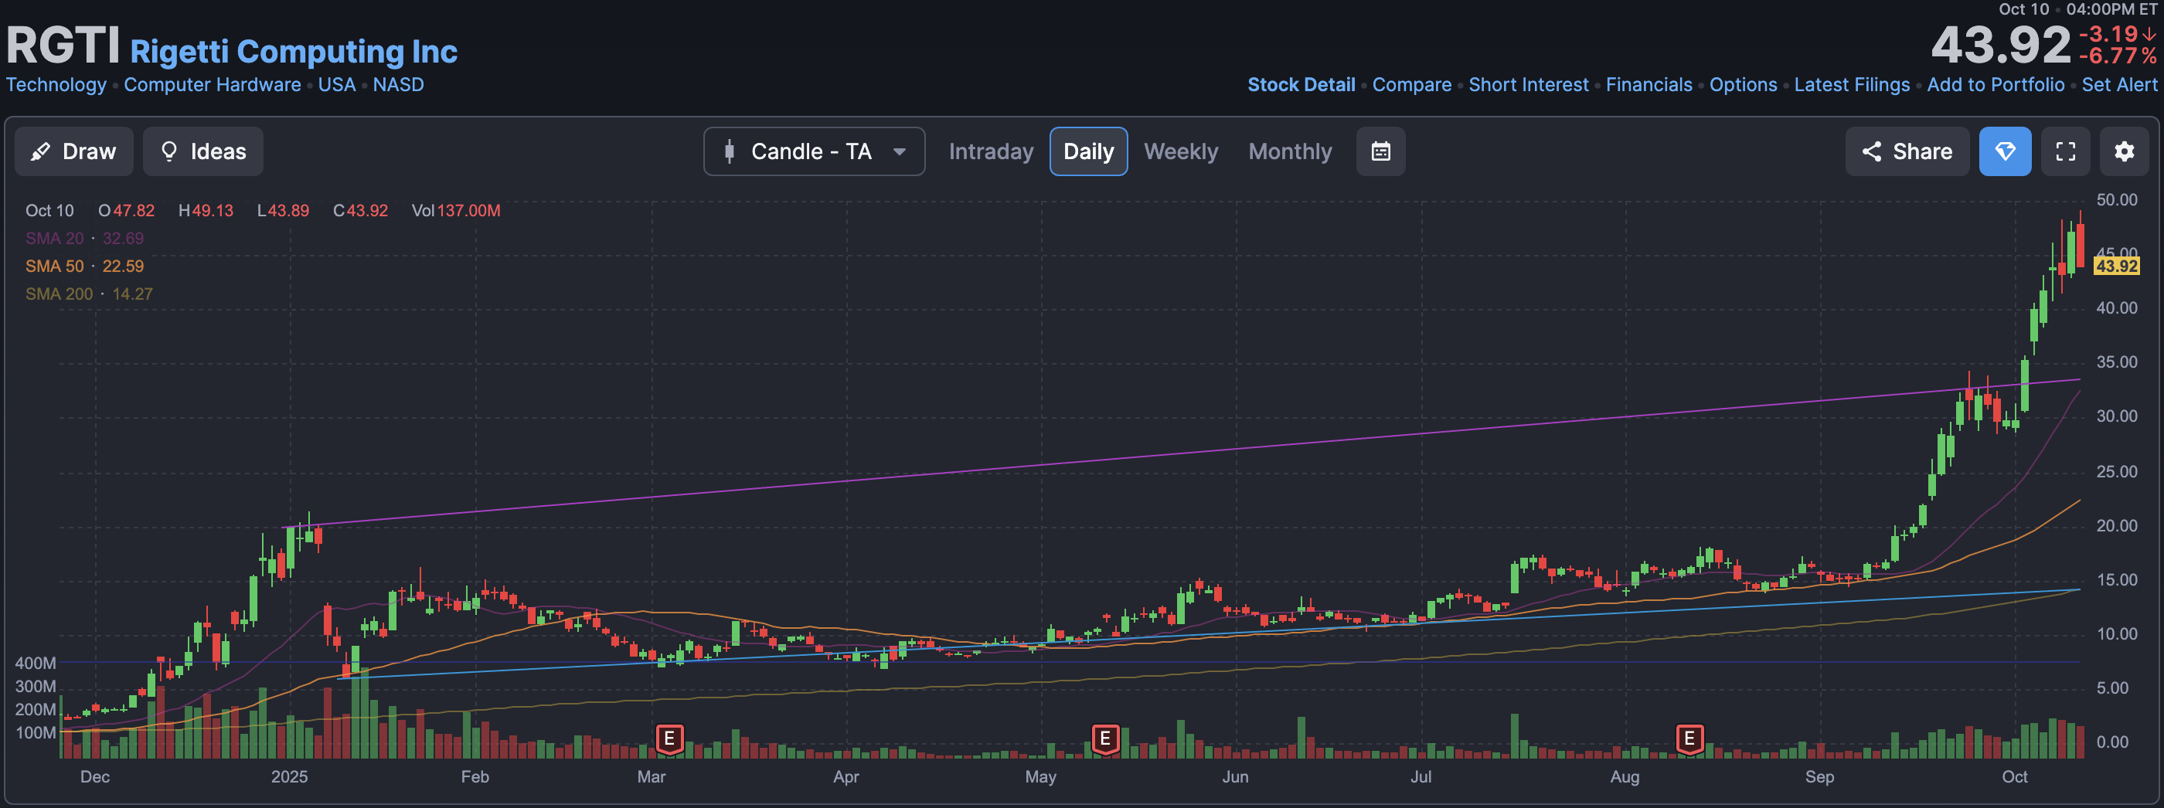This screenshot has height=808, width=2164.
Task: Open the NASD exchange link
Action: (x=397, y=85)
